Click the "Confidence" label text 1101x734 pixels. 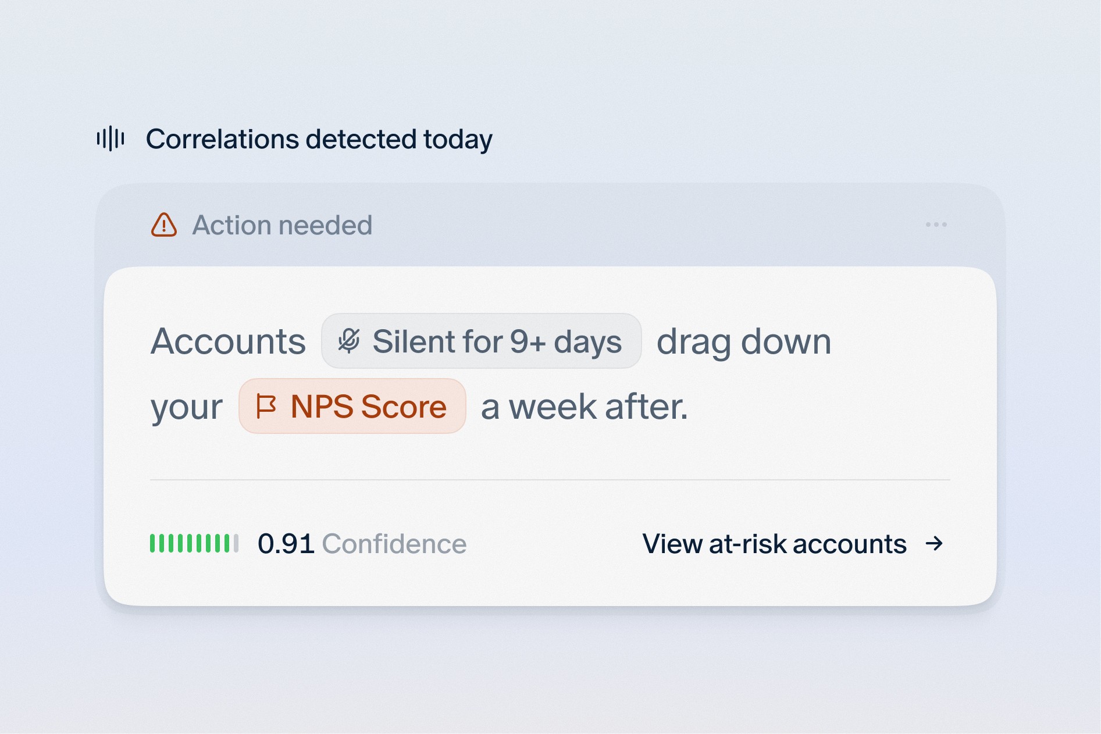[394, 544]
